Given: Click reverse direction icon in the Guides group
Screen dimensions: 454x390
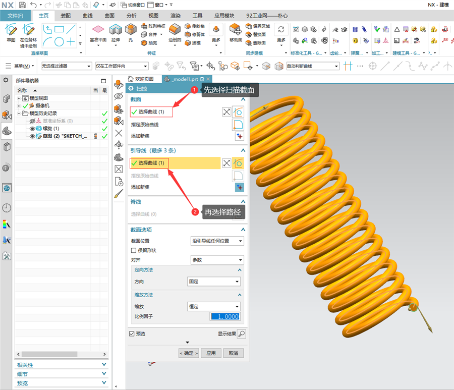Looking at the screenshot, I should coord(226,163).
